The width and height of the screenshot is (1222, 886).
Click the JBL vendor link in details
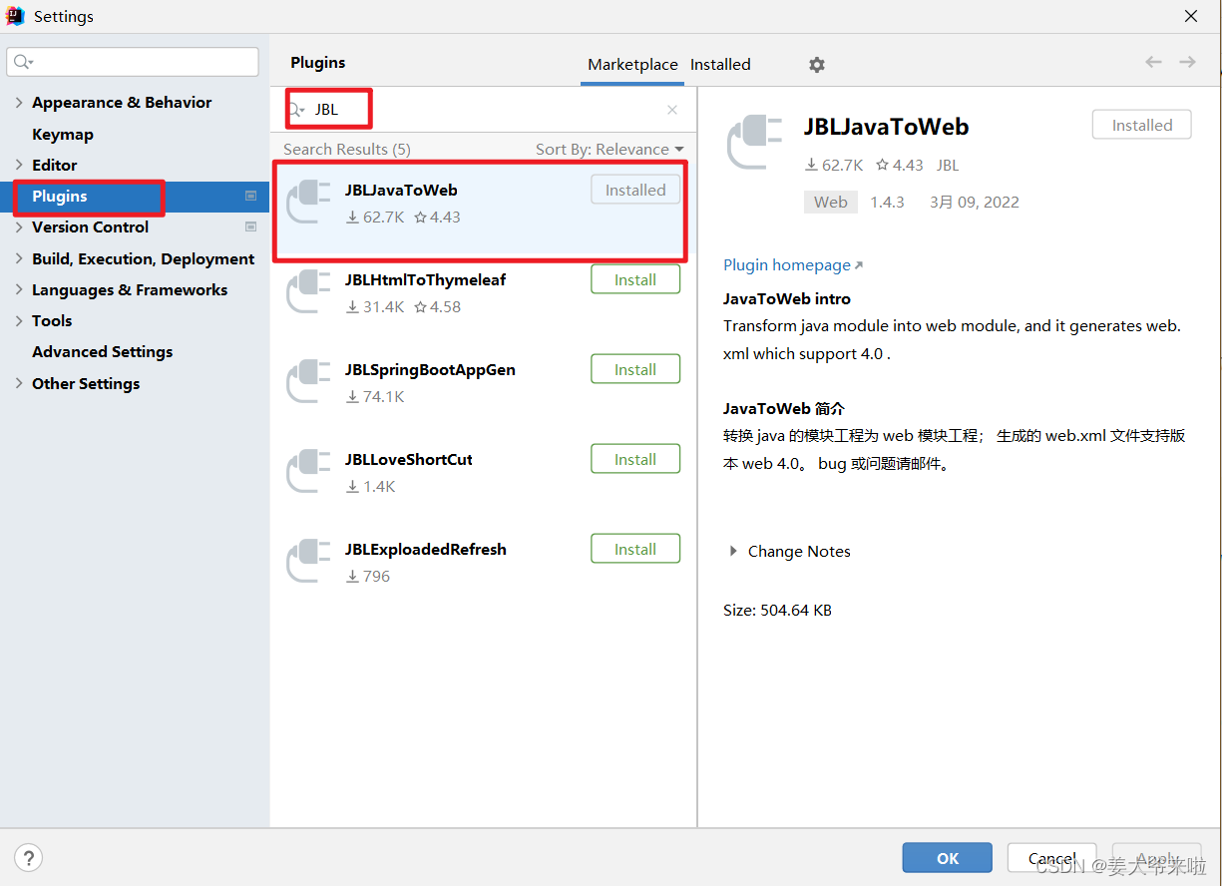(948, 166)
